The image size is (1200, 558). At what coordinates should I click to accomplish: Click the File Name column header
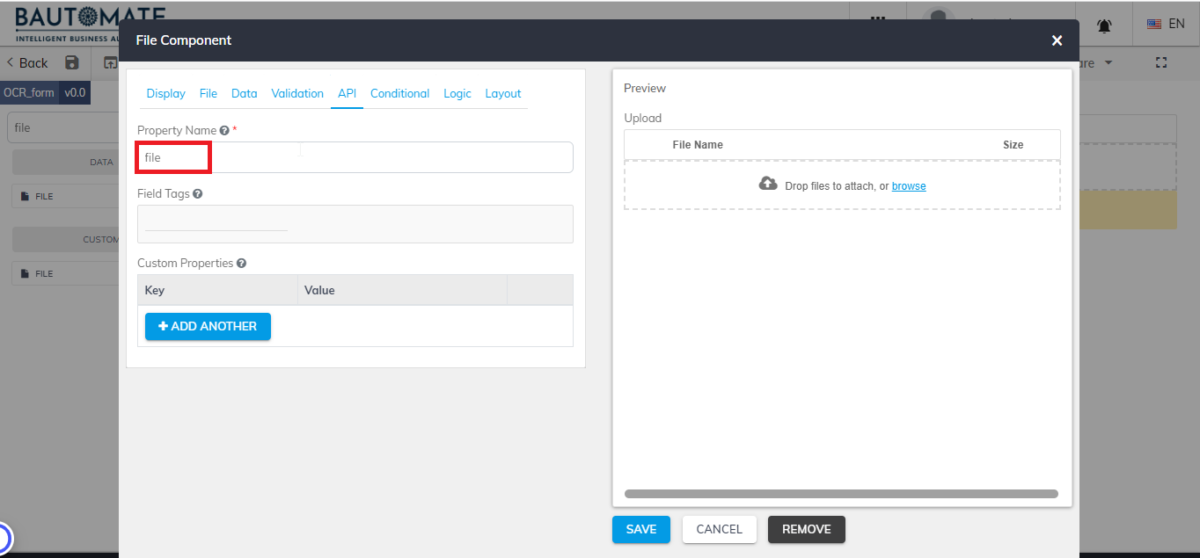point(698,145)
